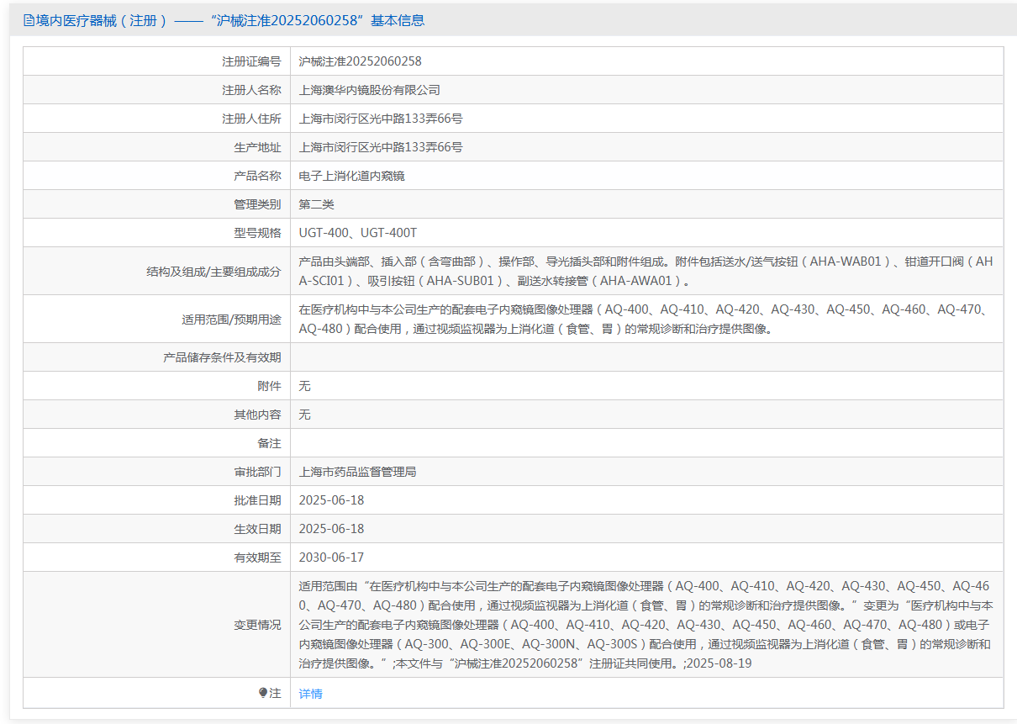Click the document icon in the header
Image resolution: width=1017 pixels, height=724 pixels.
tap(29, 21)
